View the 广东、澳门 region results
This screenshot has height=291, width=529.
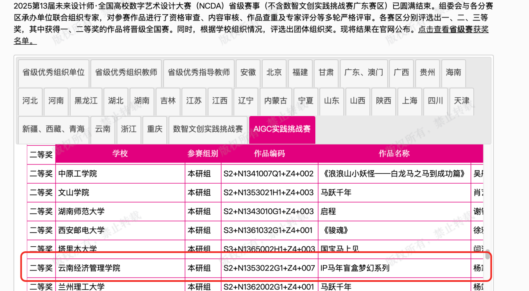363,73
